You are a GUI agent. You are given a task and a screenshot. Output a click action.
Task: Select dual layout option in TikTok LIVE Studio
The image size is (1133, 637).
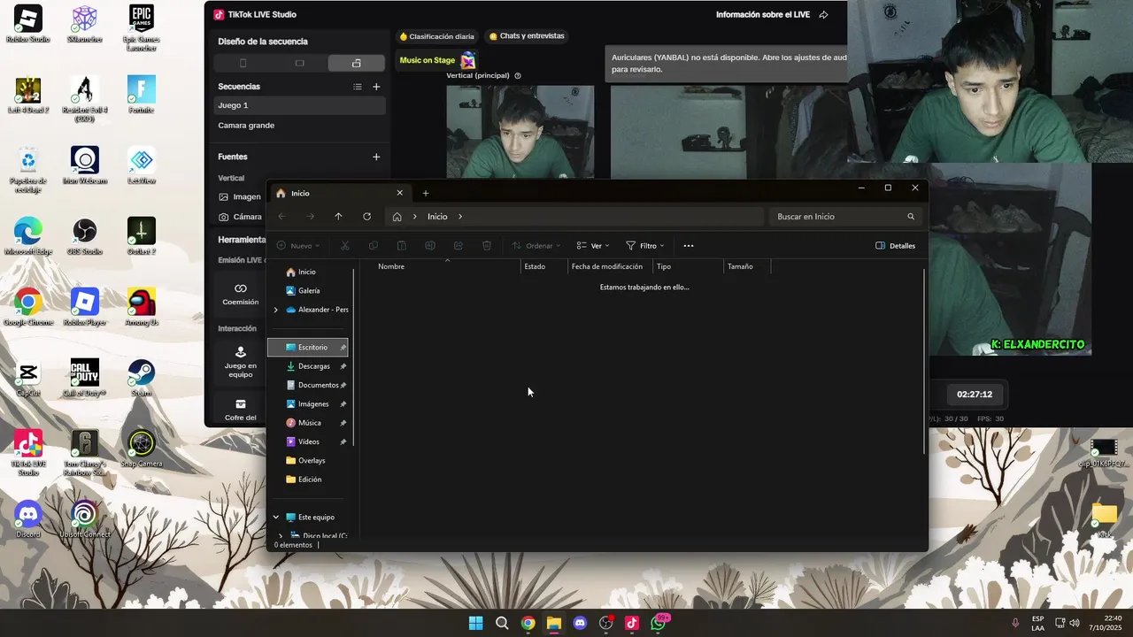tap(356, 63)
